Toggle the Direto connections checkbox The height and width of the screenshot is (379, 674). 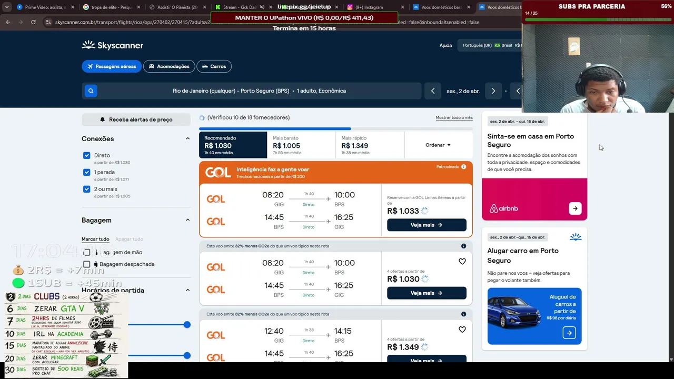click(x=87, y=155)
